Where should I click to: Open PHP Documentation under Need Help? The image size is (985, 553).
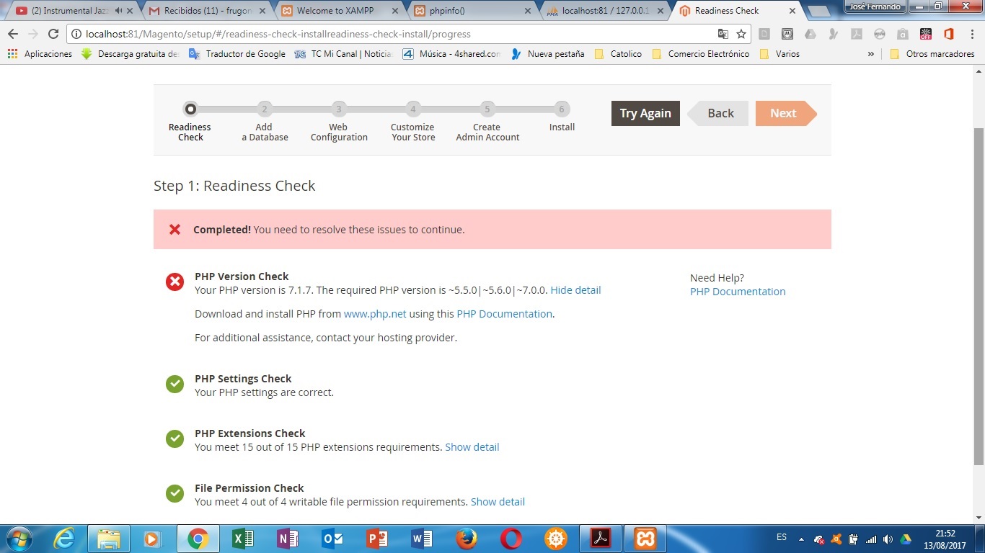(x=738, y=292)
